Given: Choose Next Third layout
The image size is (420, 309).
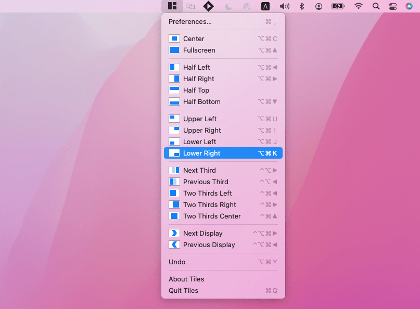Looking at the screenshot, I should tap(223, 170).
